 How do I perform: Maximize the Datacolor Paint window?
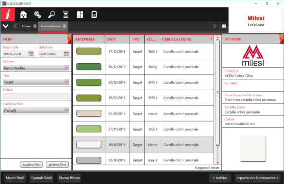pos(267,4)
